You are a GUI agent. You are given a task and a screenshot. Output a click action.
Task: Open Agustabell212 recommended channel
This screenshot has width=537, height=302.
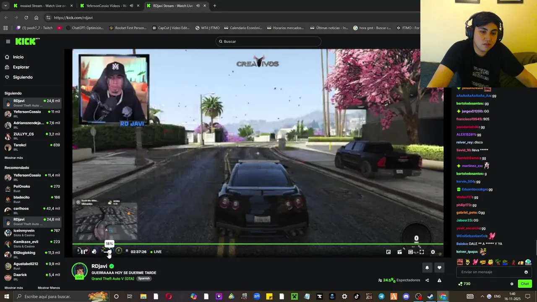(32, 266)
